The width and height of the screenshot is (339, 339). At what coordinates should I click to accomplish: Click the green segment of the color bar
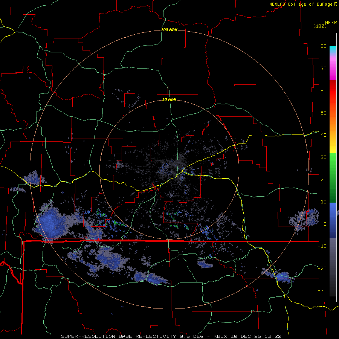click(x=333, y=178)
